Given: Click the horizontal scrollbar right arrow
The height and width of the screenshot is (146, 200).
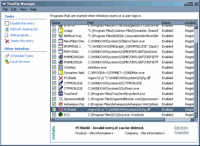Looking at the screenshot, I should [x=192, y=119].
